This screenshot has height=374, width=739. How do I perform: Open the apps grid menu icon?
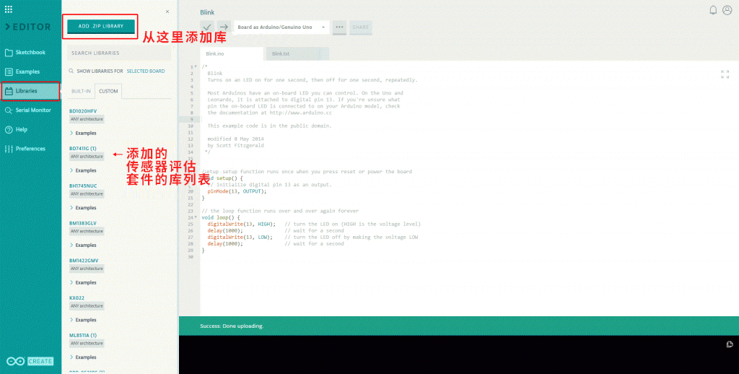click(x=8, y=9)
